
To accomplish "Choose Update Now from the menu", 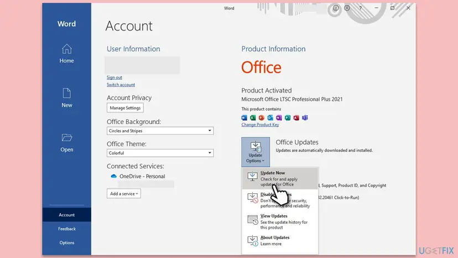I will [x=280, y=178].
